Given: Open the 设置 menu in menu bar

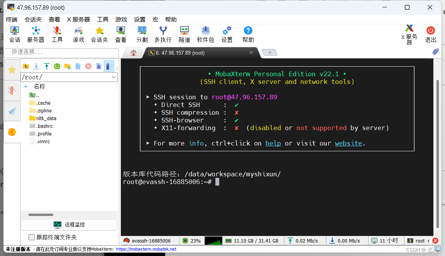Looking at the screenshot, I should (140, 19).
